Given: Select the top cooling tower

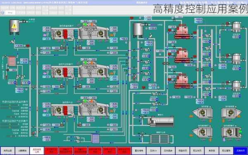Looking at the screenshot, I should (236, 27).
